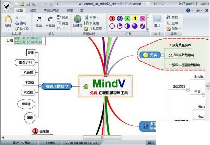
Task: Select the 八角形 octagon node
Action: pos(28,72)
